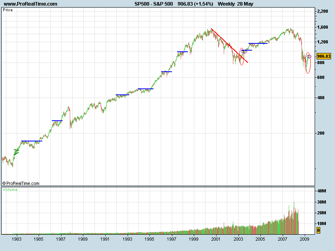Screen dimensions: 335x251
Task: Select the blue horizontal line near 1998
Action: [x=183, y=52]
